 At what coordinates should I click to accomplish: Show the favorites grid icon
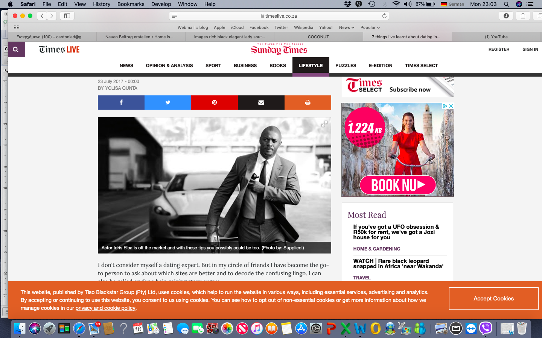point(17,27)
